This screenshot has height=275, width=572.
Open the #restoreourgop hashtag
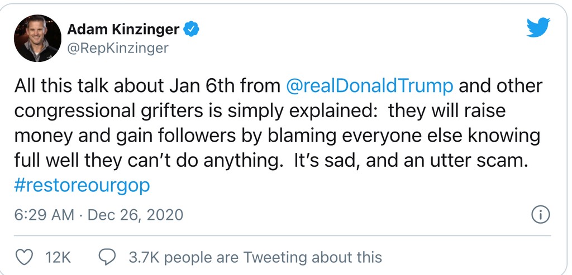pos(82,185)
